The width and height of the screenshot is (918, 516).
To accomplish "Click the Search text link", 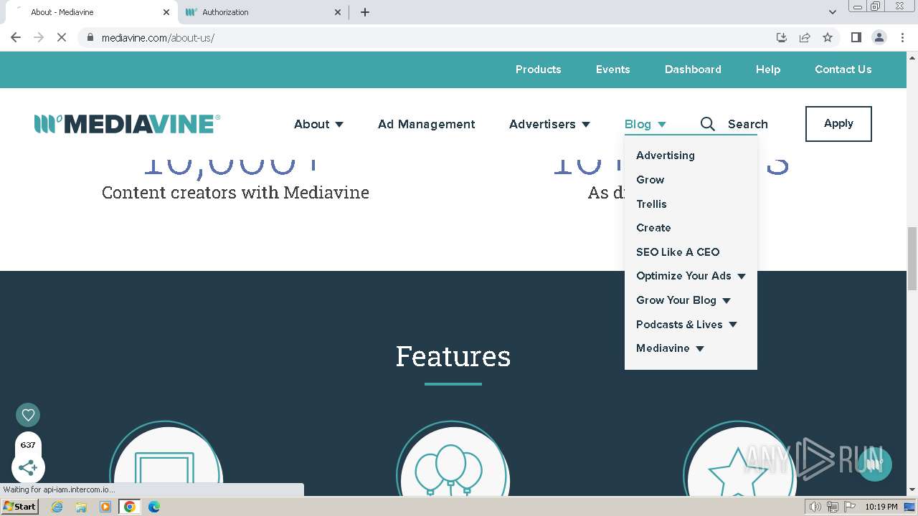I will (748, 124).
